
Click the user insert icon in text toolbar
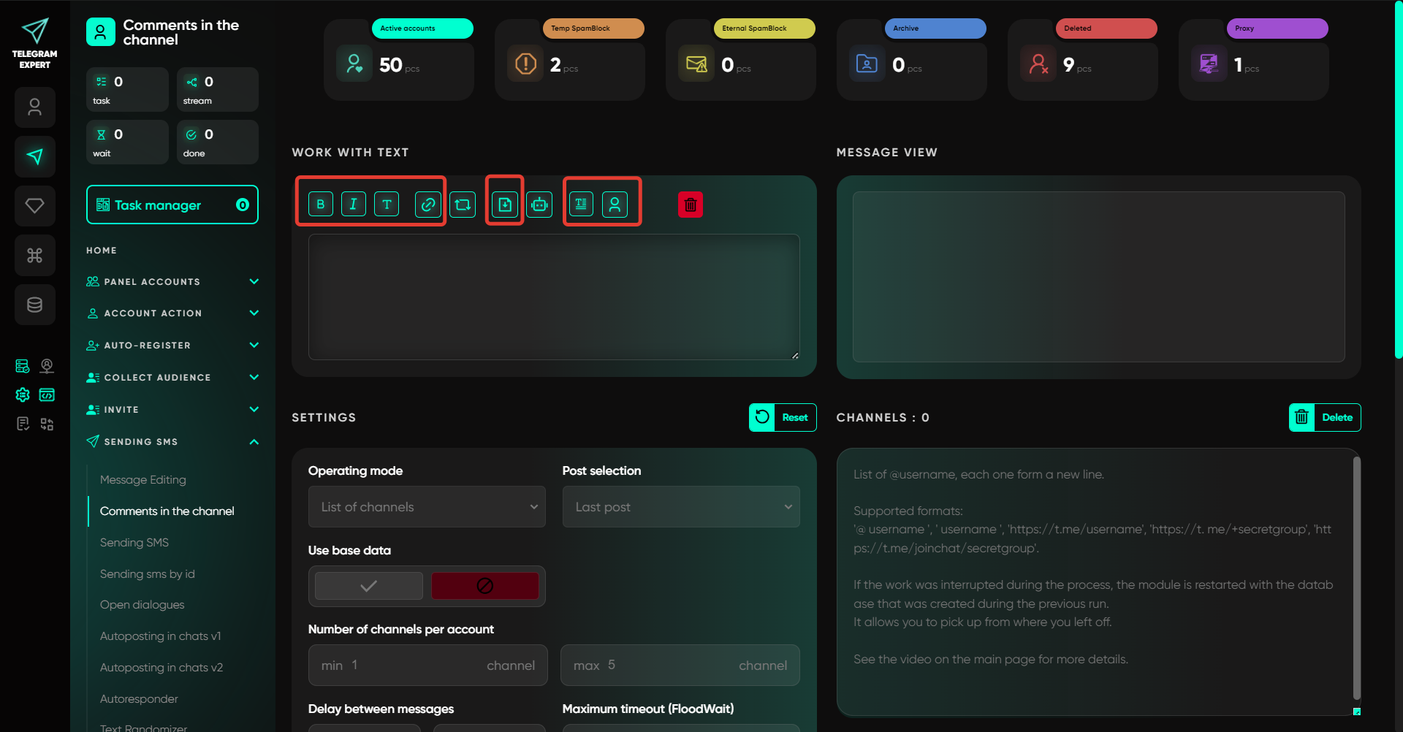615,205
